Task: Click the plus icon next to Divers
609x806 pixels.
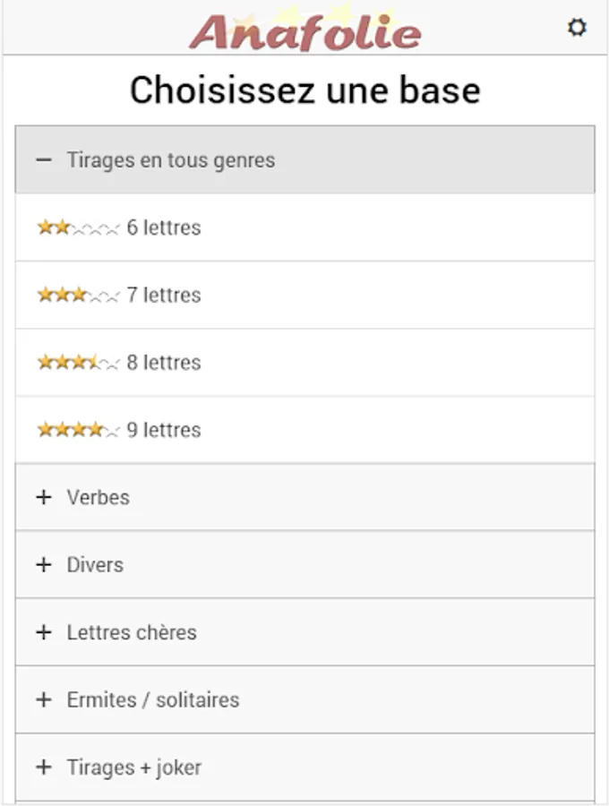Action: click(x=43, y=564)
